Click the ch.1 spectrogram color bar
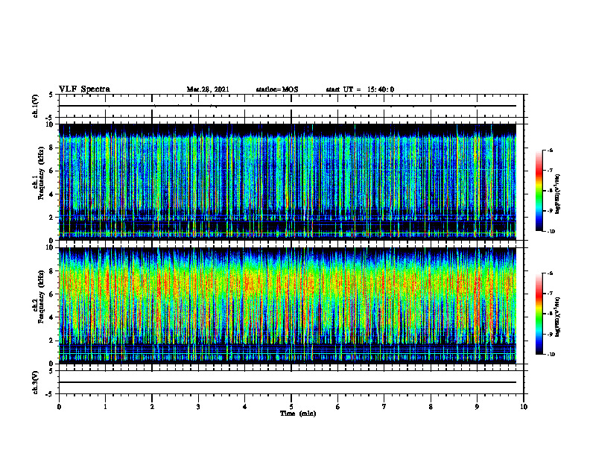Screen dimensions: 590x456 point(539,191)
